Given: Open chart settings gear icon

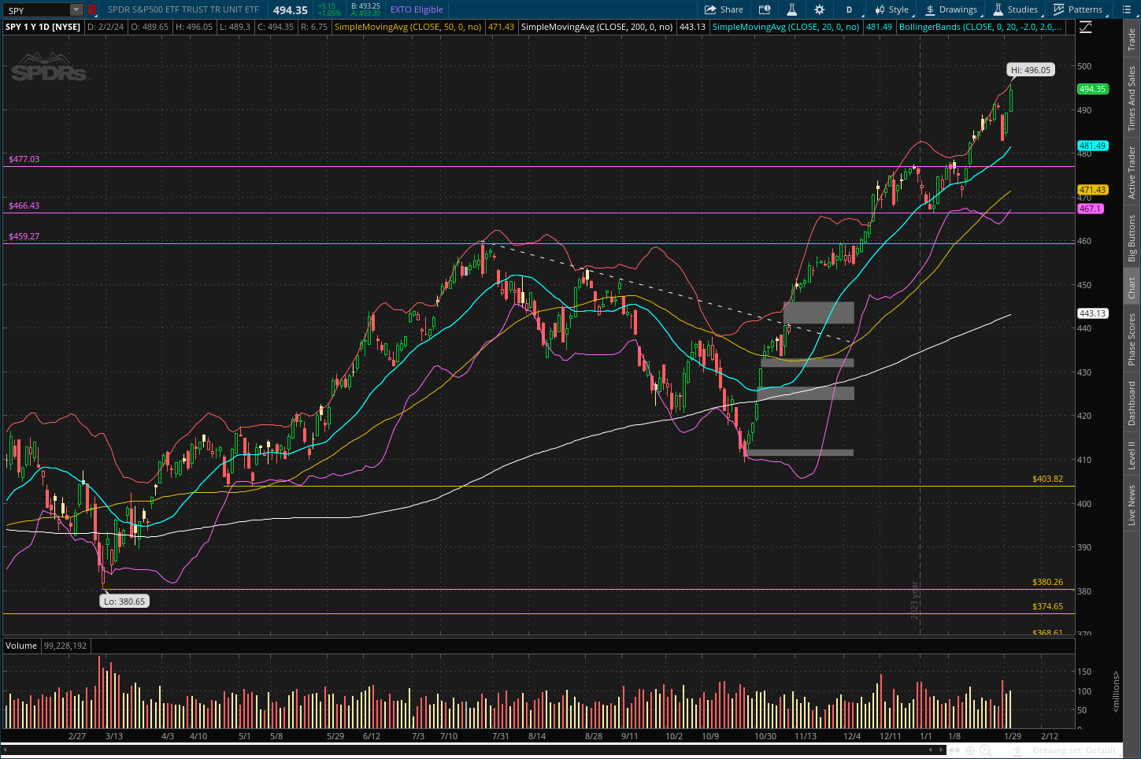Looking at the screenshot, I should point(819,9).
